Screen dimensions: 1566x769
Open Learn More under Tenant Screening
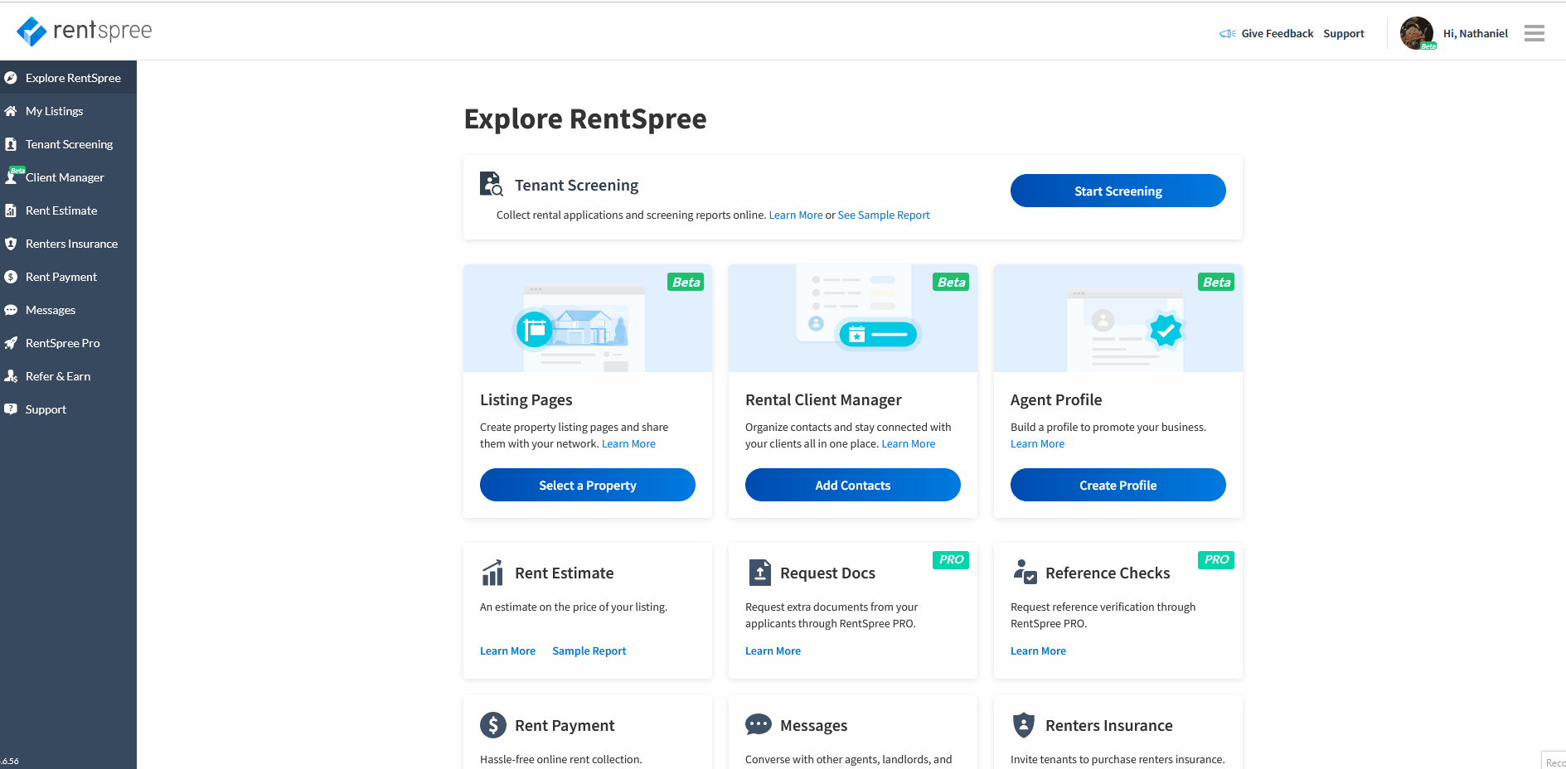click(x=796, y=215)
